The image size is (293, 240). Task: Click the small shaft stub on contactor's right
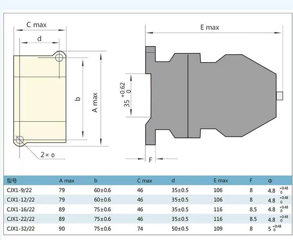pos(279,95)
